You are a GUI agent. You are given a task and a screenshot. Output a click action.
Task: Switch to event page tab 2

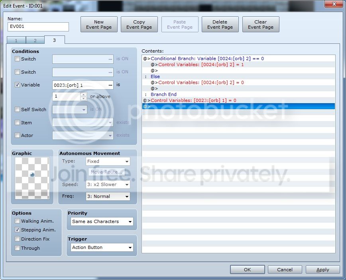click(x=35, y=40)
